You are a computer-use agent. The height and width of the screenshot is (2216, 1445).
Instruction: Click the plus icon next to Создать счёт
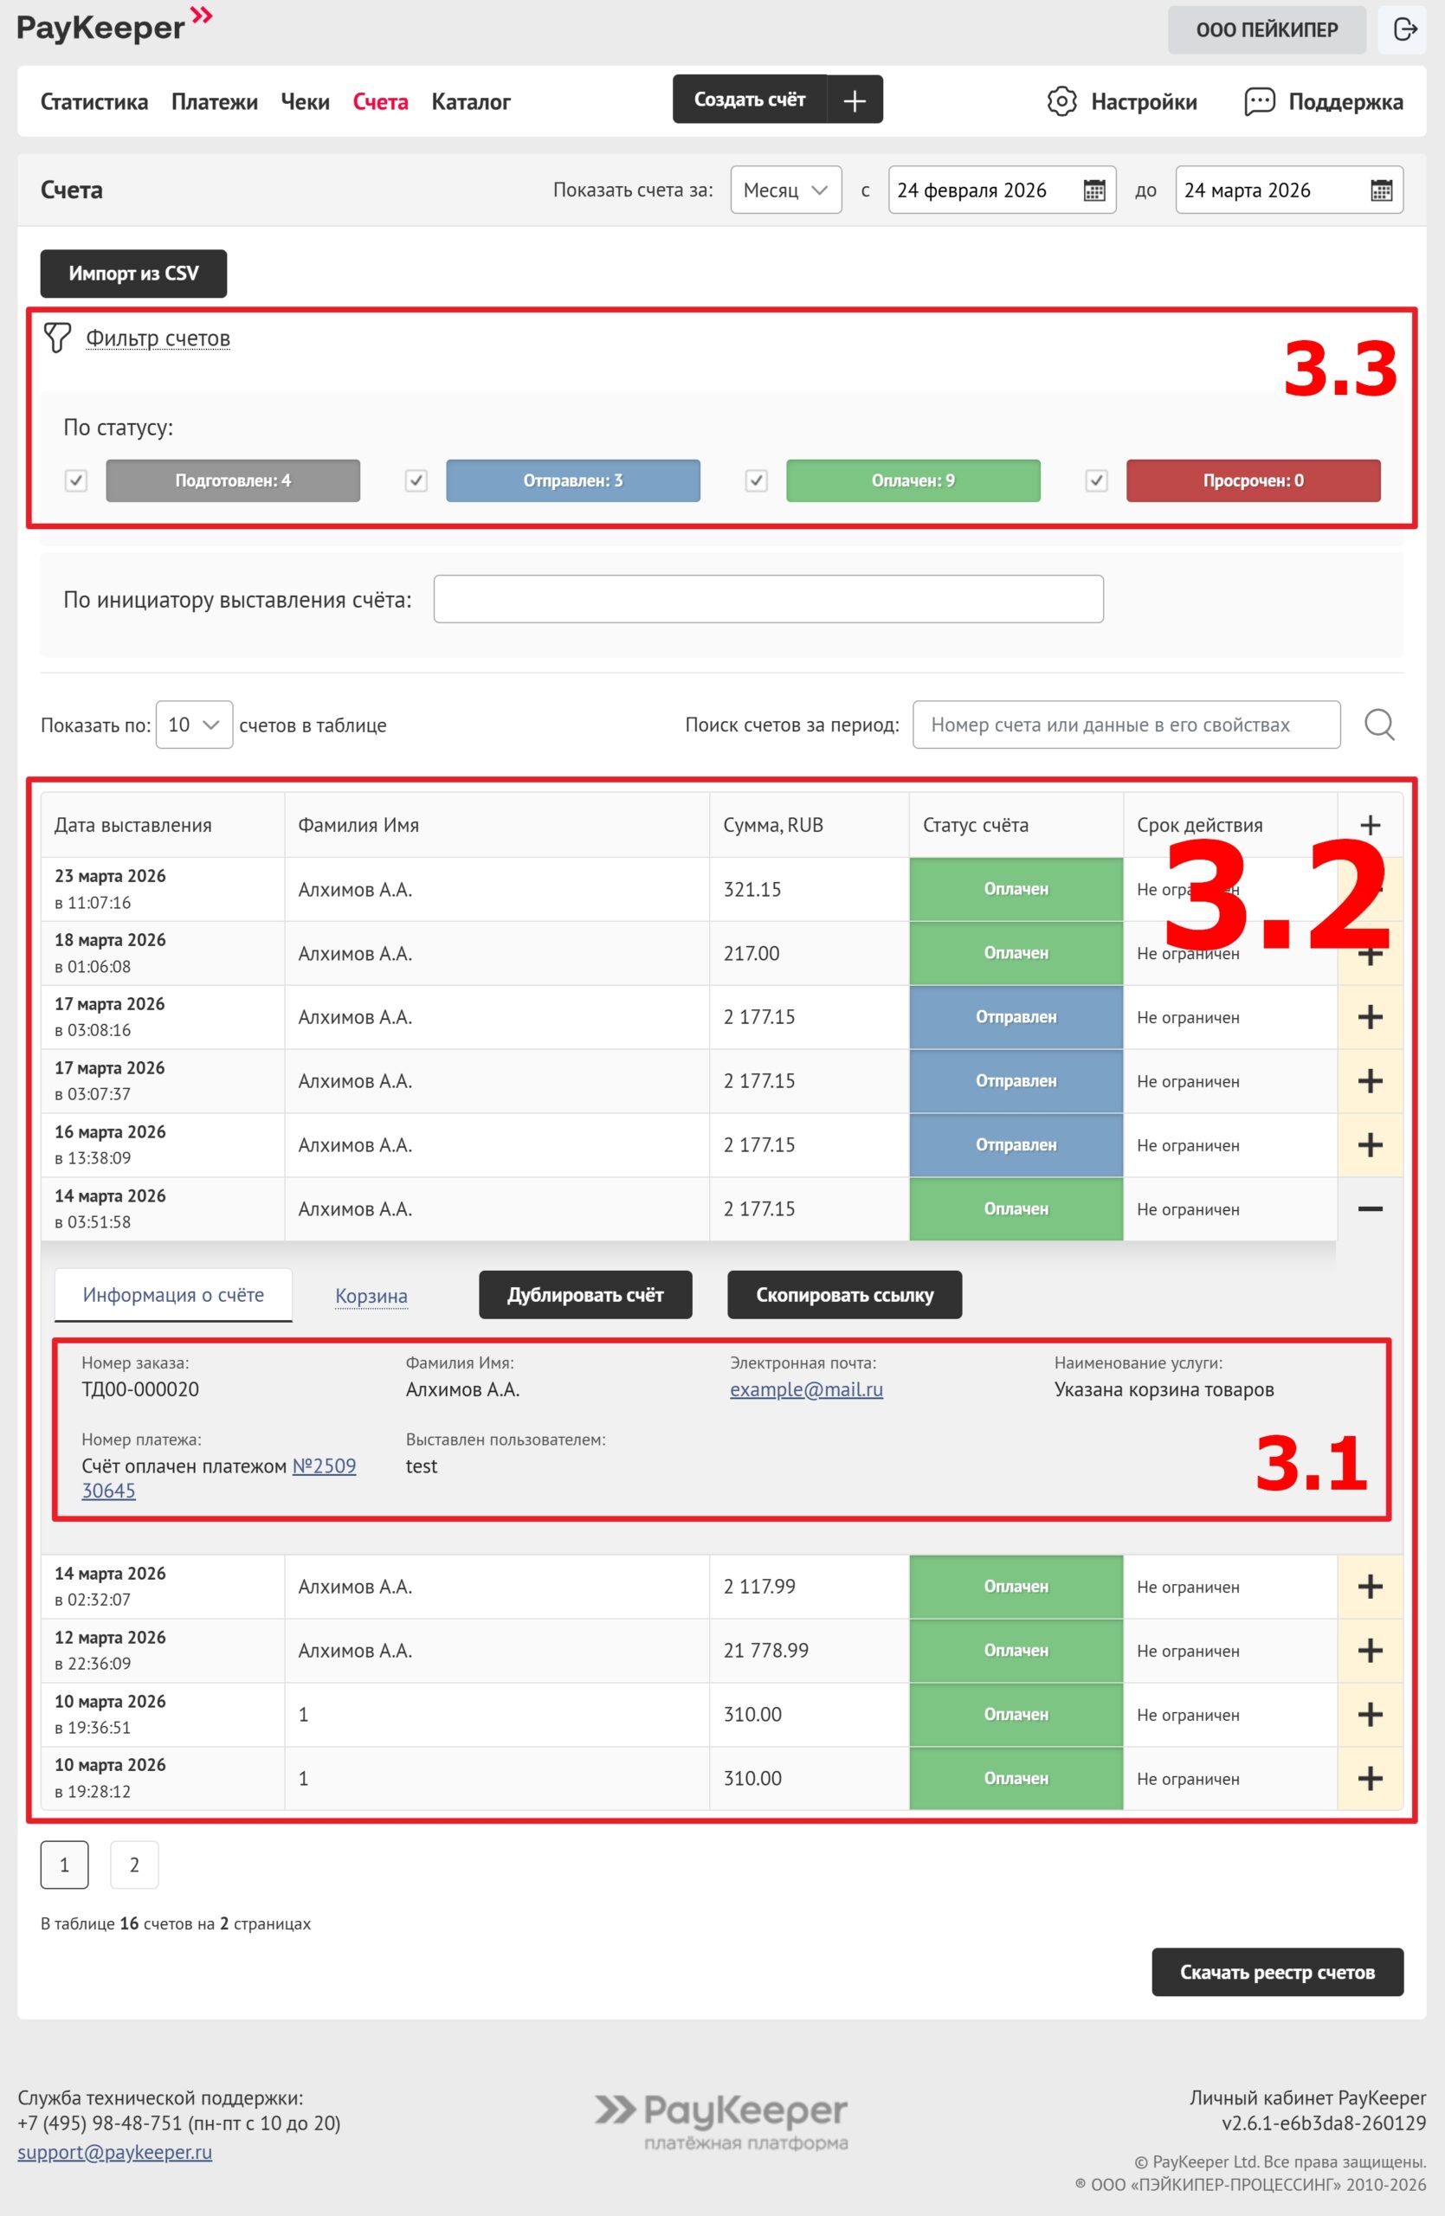click(855, 100)
